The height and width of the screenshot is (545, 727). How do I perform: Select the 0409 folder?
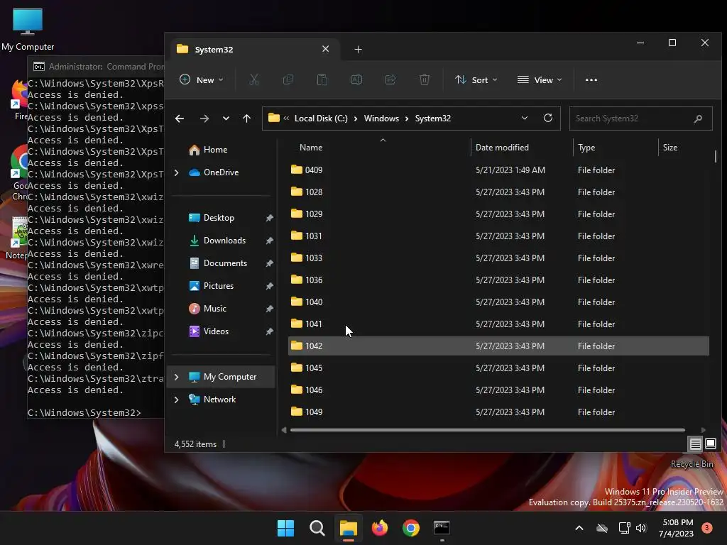498,170
